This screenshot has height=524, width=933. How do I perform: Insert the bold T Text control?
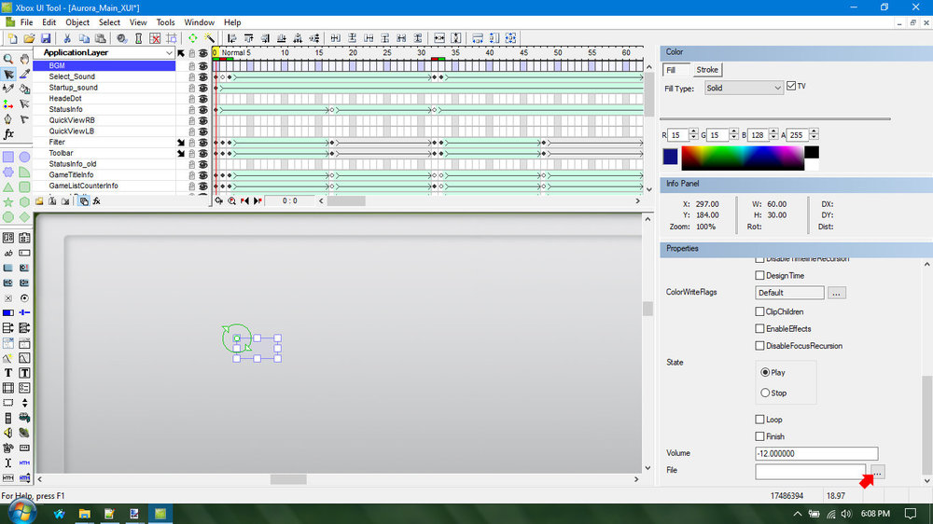point(8,373)
